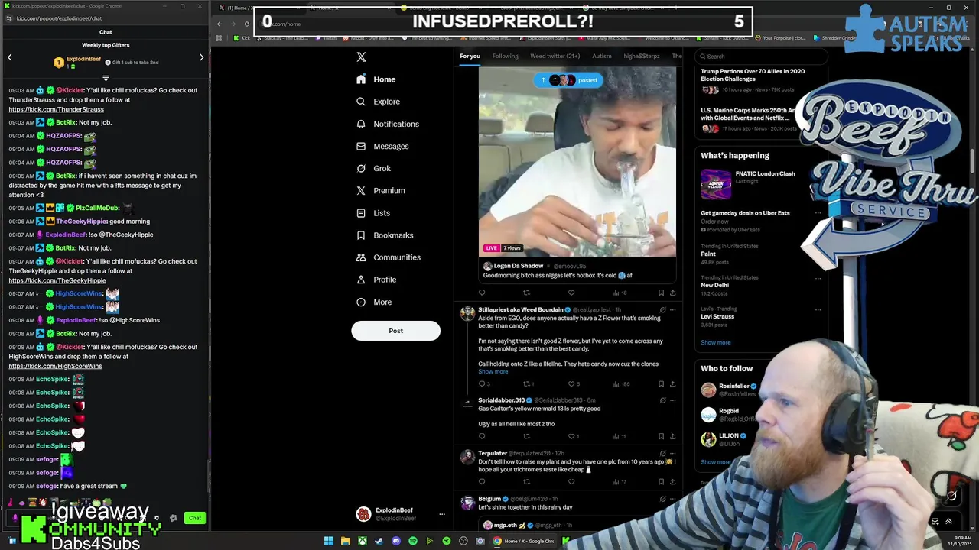The width and height of the screenshot is (979, 550).
Task: Open Grok in X sidebar
Action: click(373, 168)
